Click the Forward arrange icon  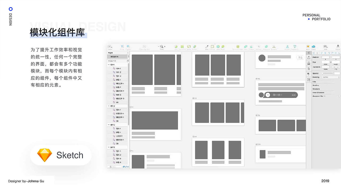tap(287, 47)
